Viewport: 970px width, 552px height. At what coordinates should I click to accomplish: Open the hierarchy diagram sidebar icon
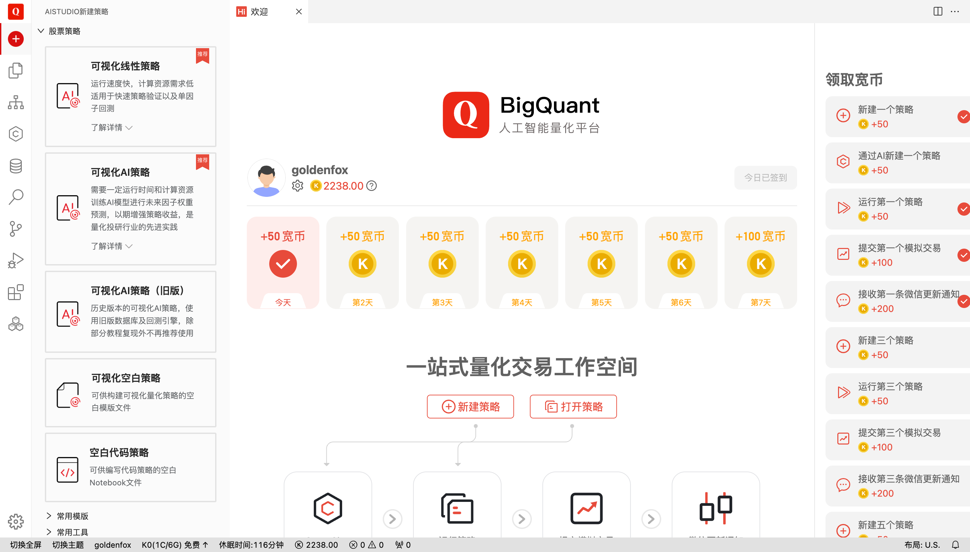click(16, 102)
